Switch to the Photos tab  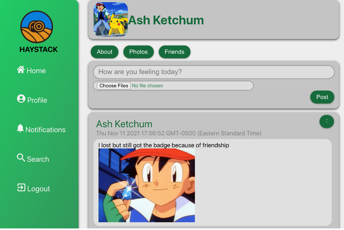pos(139,52)
